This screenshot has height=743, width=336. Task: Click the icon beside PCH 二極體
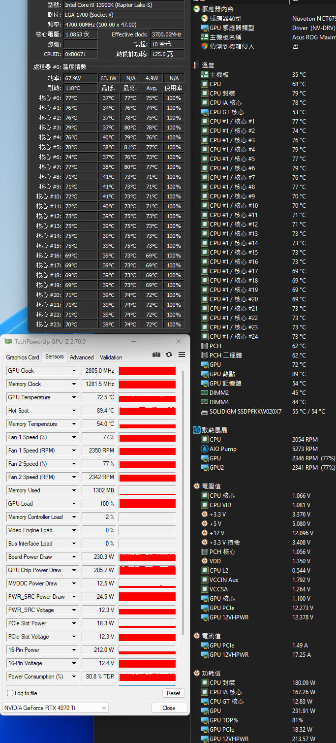pyautogui.click(x=205, y=355)
